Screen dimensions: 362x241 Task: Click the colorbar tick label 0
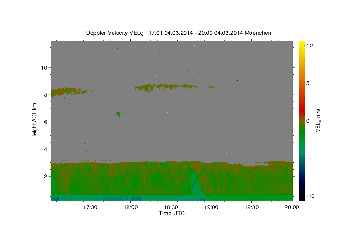pyautogui.click(x=308, y=121)
